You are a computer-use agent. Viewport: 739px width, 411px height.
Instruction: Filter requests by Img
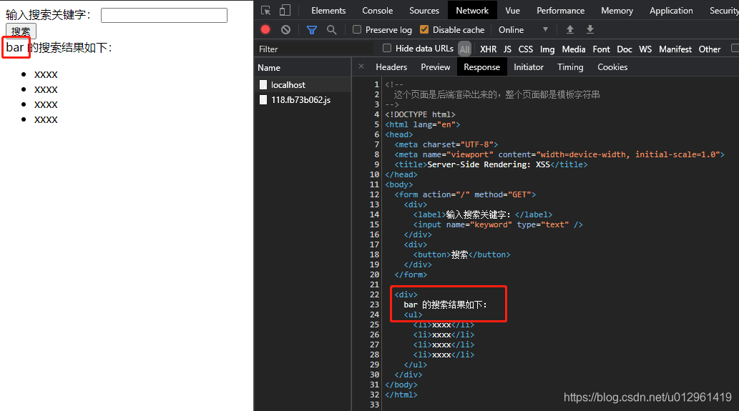tap(547, 49)
